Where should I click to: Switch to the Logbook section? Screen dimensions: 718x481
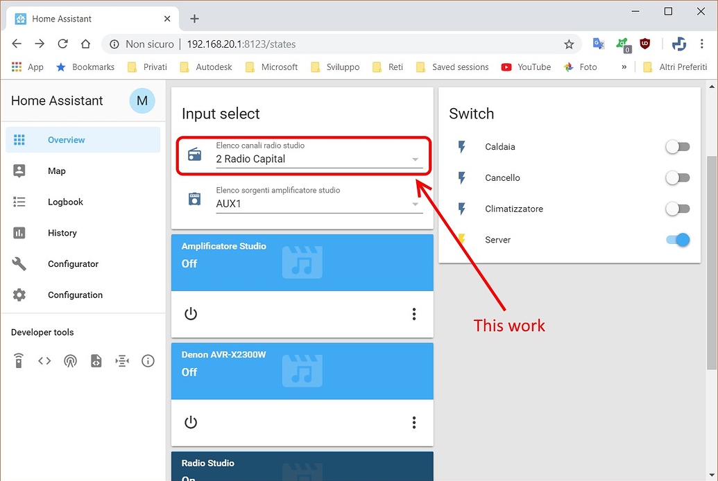65,202
